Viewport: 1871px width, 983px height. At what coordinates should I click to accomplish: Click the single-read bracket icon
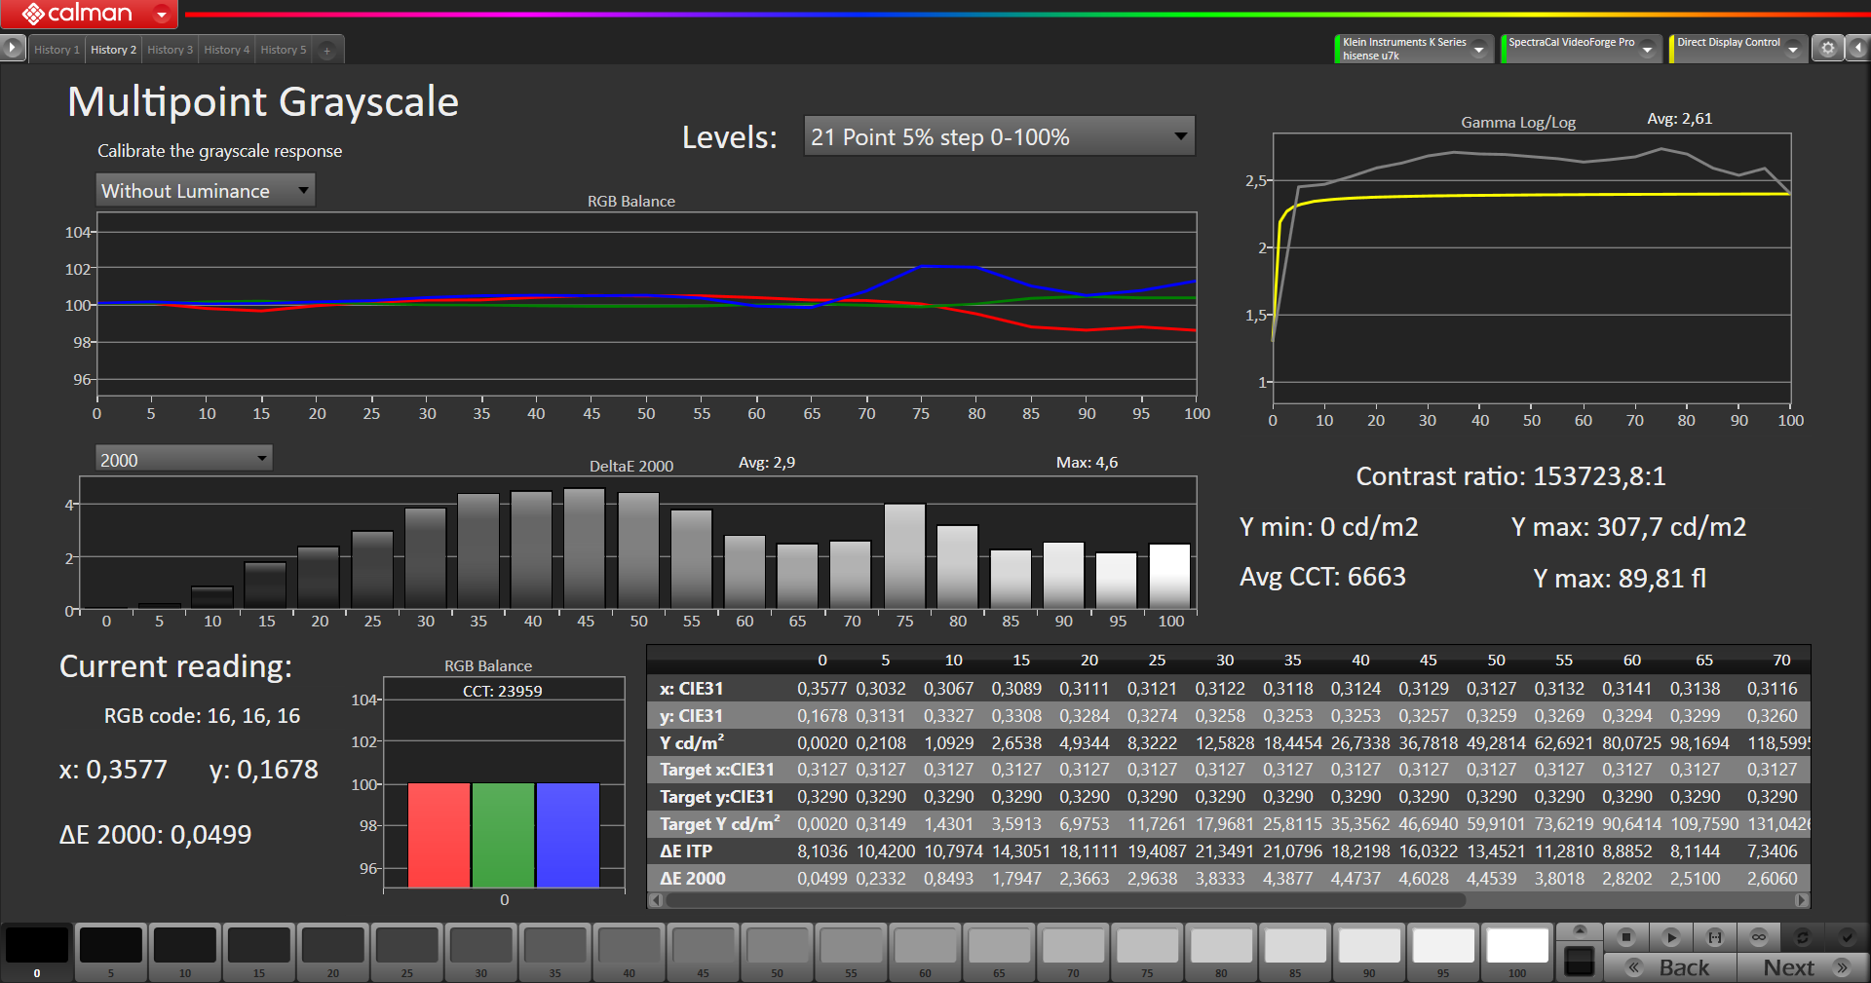pyautogui.click(x=1715, y=937)
